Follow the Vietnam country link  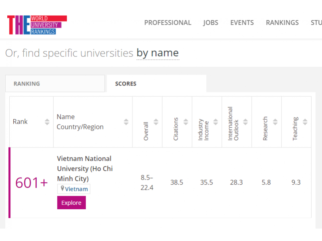click(x=76, y=189)
